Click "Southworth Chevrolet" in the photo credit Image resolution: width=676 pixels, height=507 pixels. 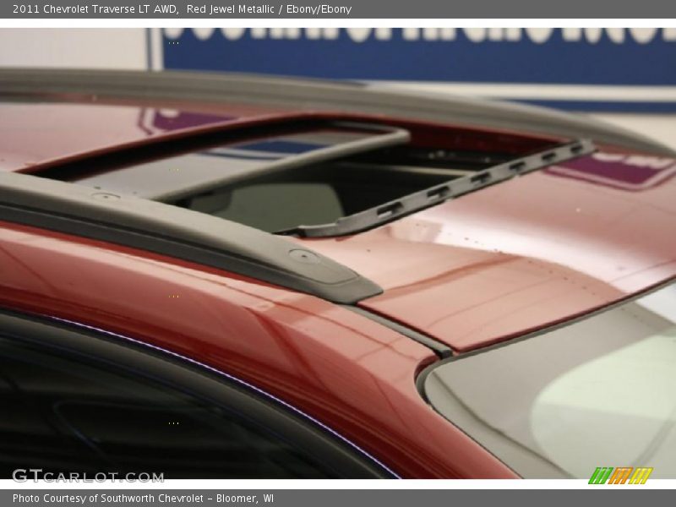[x=154, y=499]
